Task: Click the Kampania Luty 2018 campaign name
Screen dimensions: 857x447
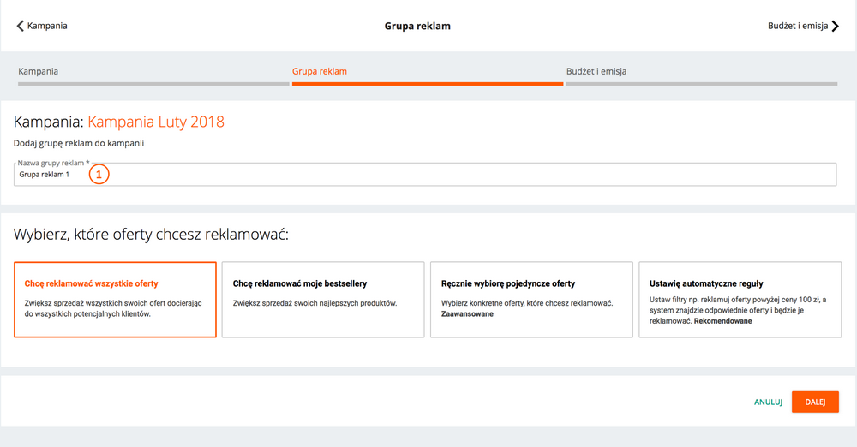Action: [156, 122]
